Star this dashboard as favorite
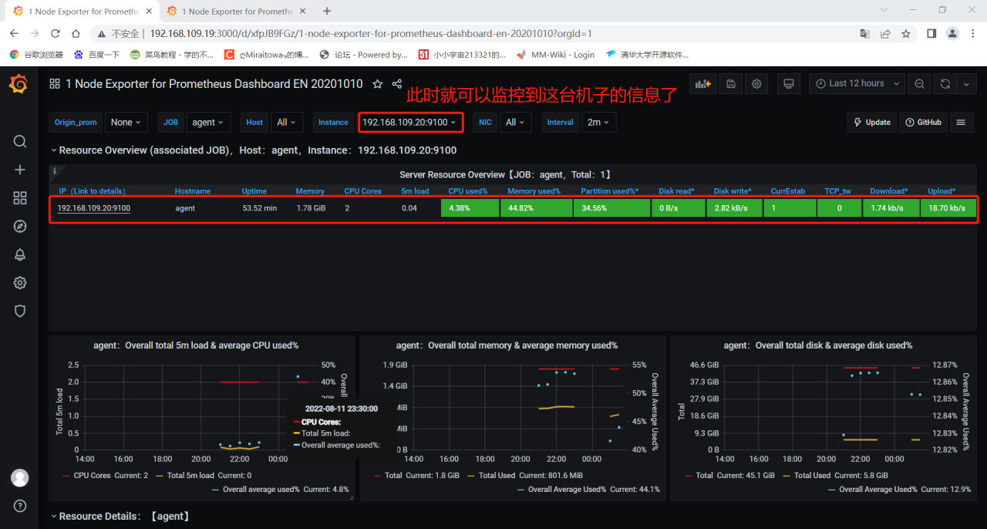The width and height of the screenshot is (987, 529). click(x=377, y=84)
